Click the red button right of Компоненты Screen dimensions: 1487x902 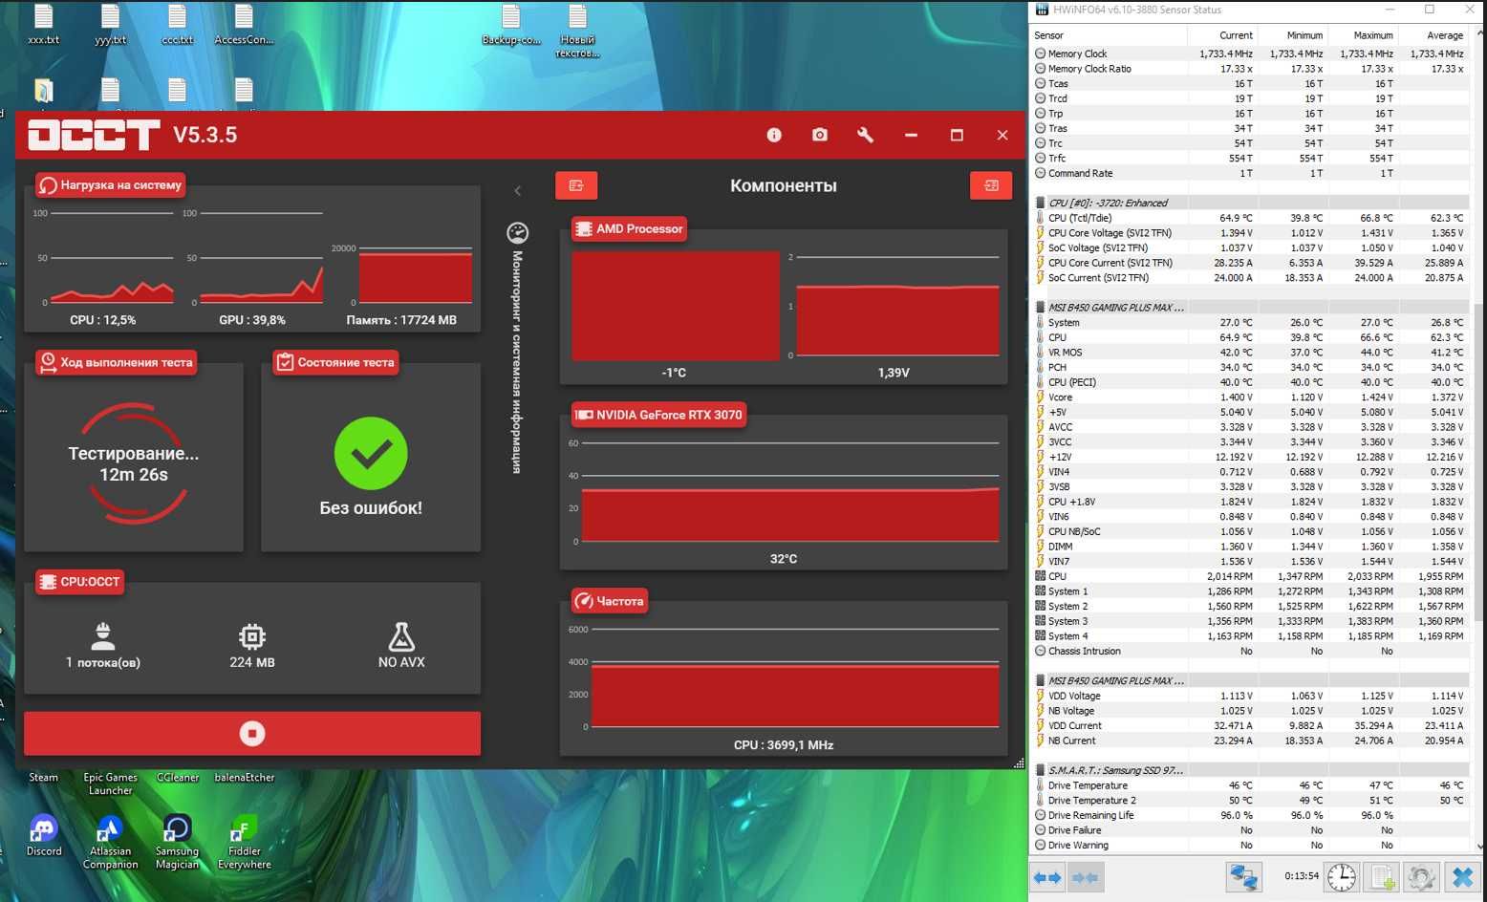(991, 185)
